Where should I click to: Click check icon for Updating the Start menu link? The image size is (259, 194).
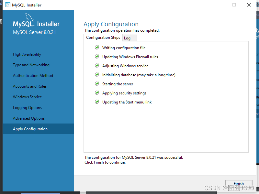click(97, 102)
